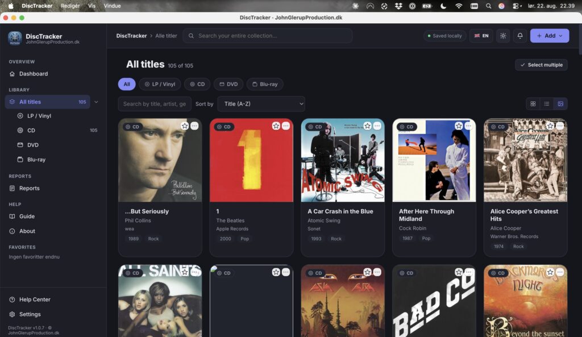This screenshot has height=337, width=582.
Task: Open options for the Asia album card
Action: pyautogui.click(x=377, y=272)
